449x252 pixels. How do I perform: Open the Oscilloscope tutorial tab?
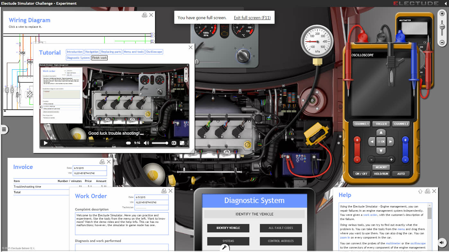coord(154,52)
